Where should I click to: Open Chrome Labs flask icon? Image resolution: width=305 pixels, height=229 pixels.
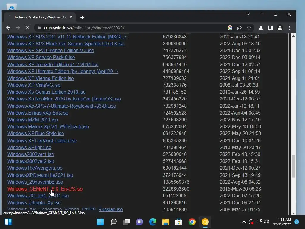pos(261,28)
